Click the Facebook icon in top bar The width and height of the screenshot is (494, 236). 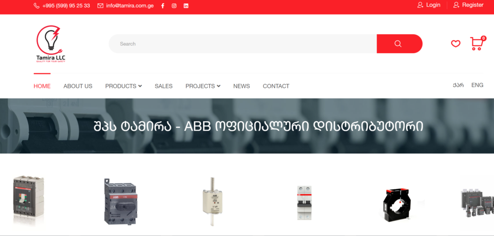(163, 6)
